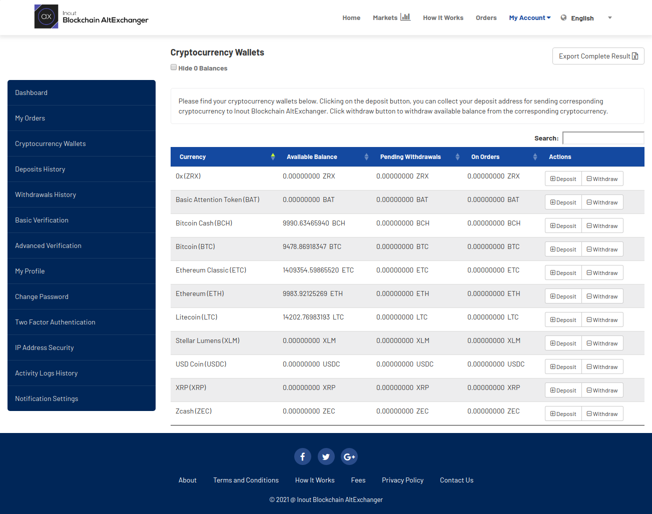652x514 pixels.
Task: Open the Privacy Policy link
Action: pos(402,480)
